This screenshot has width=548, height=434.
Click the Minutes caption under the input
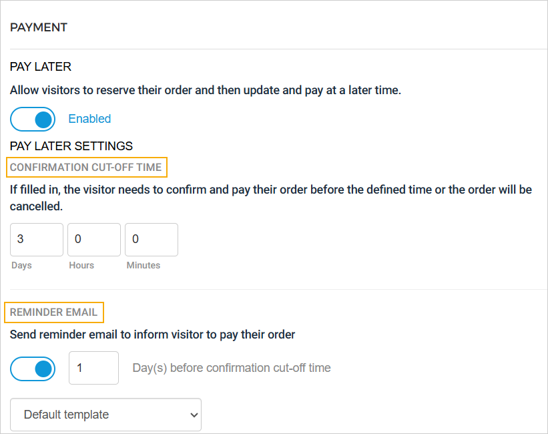(144, 265)
